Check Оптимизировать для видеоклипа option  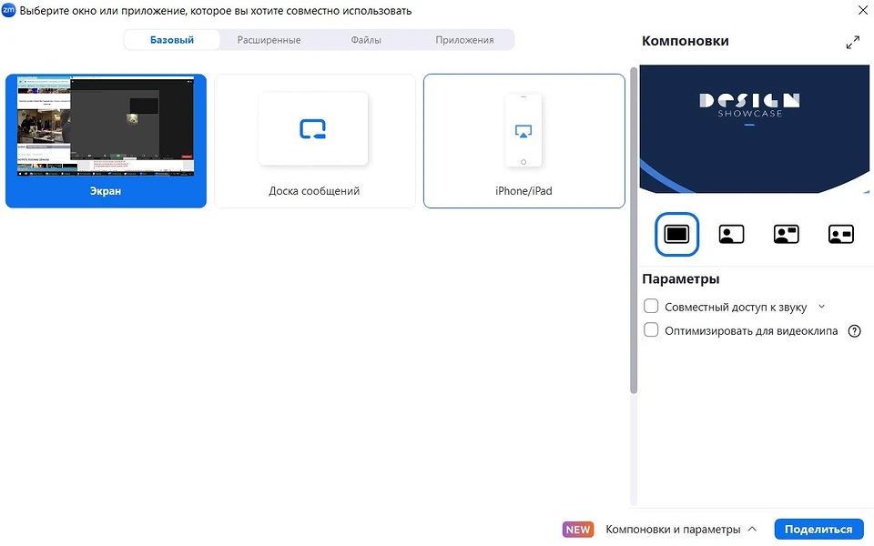coord(651,330)
